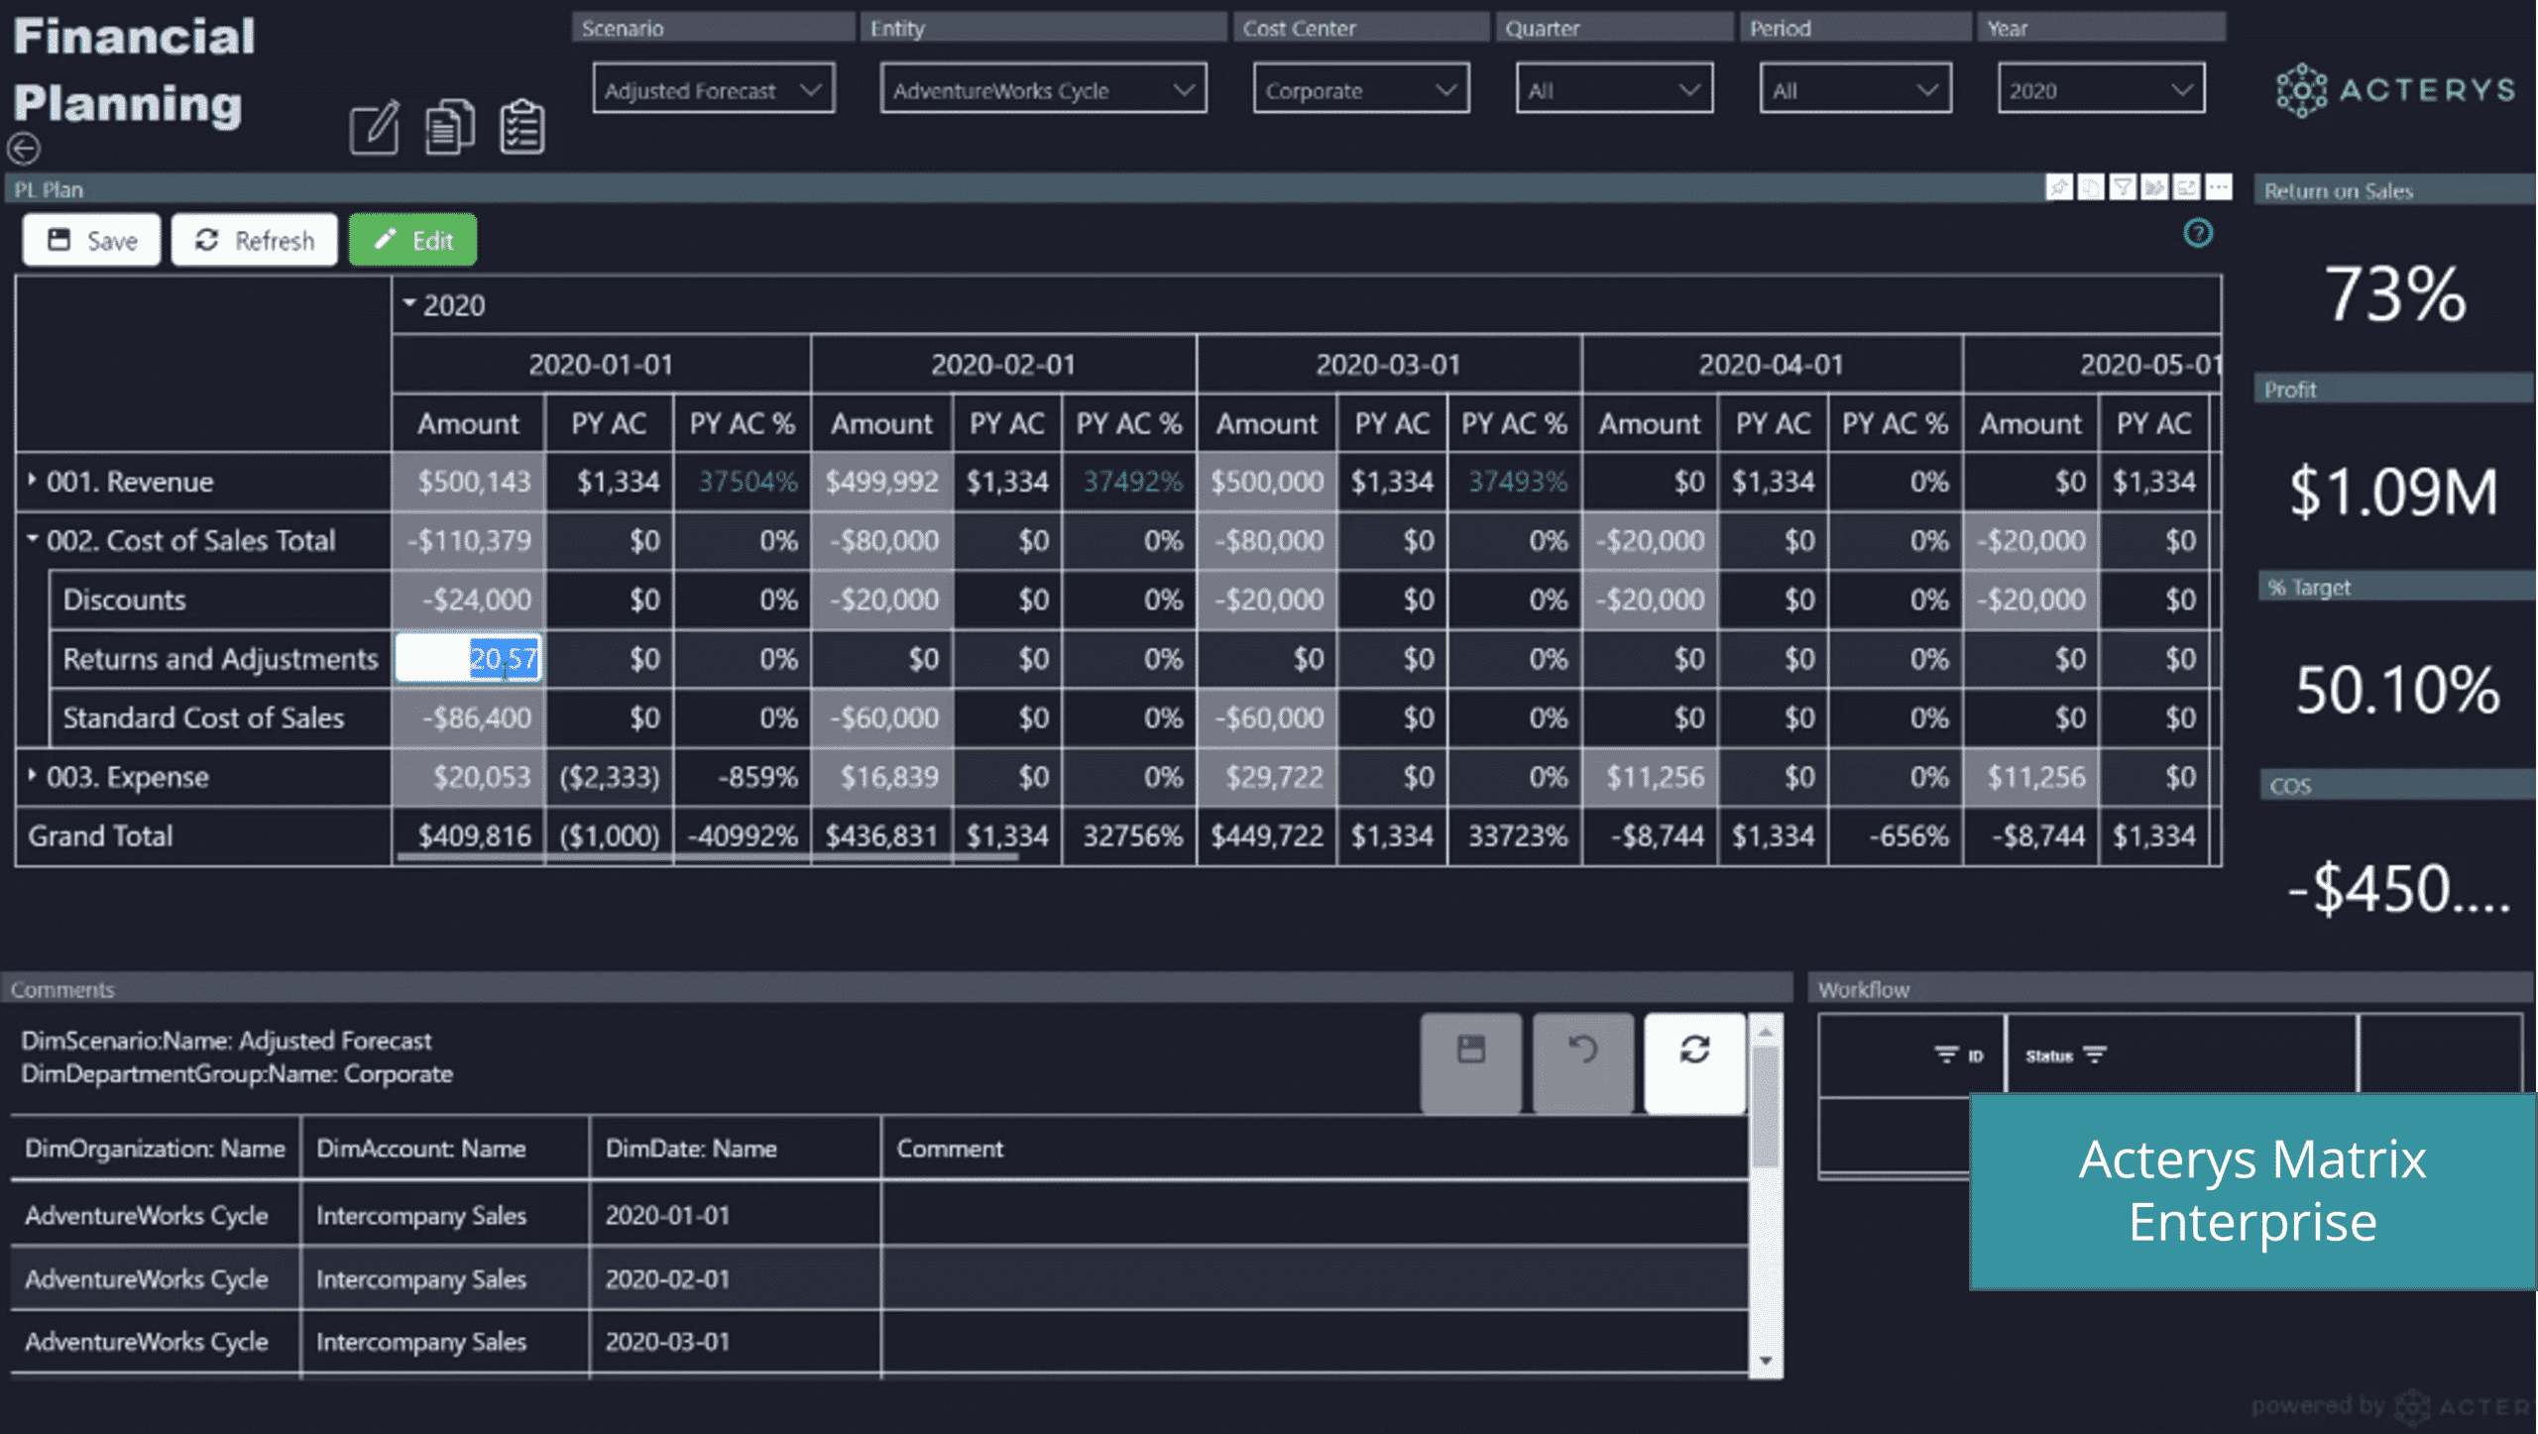Open the Period dropdown

pos(1855,89)
